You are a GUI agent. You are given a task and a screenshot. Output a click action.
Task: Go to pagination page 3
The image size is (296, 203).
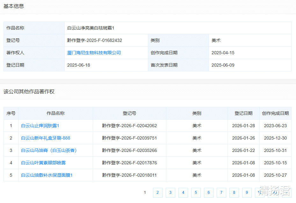pyautogui.click(x=170, y=193)
